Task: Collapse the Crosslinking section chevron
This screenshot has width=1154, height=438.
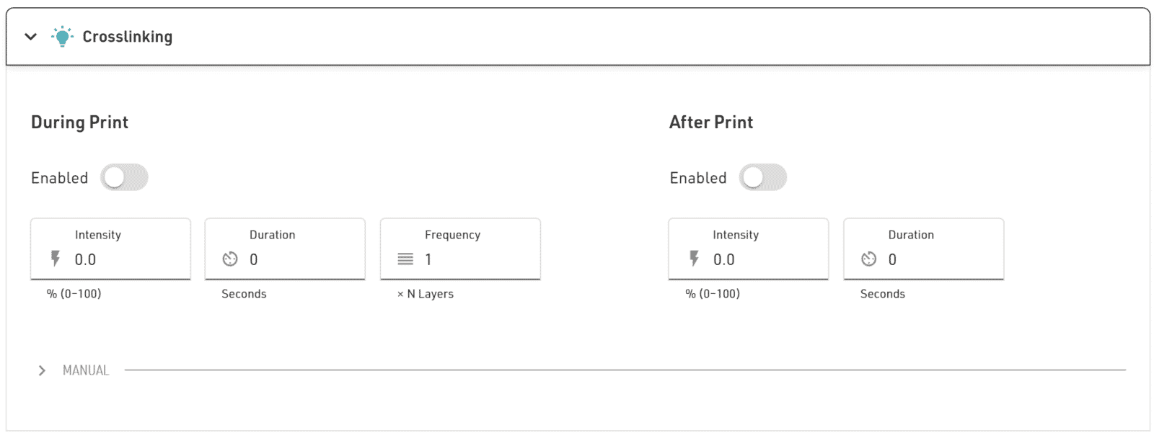Action: tap(30, 37)
